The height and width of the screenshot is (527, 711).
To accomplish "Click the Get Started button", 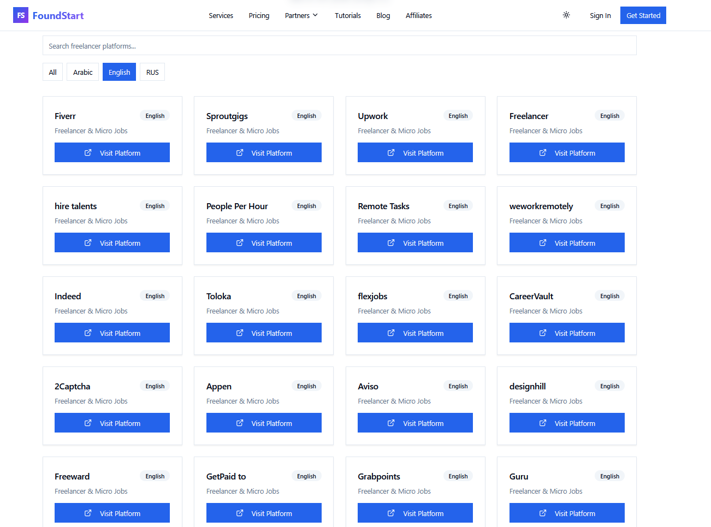I will (643, 15).
